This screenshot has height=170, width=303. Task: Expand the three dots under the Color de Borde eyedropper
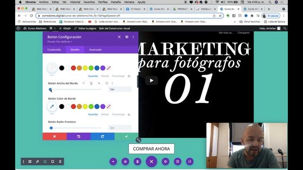coord(52,114)
